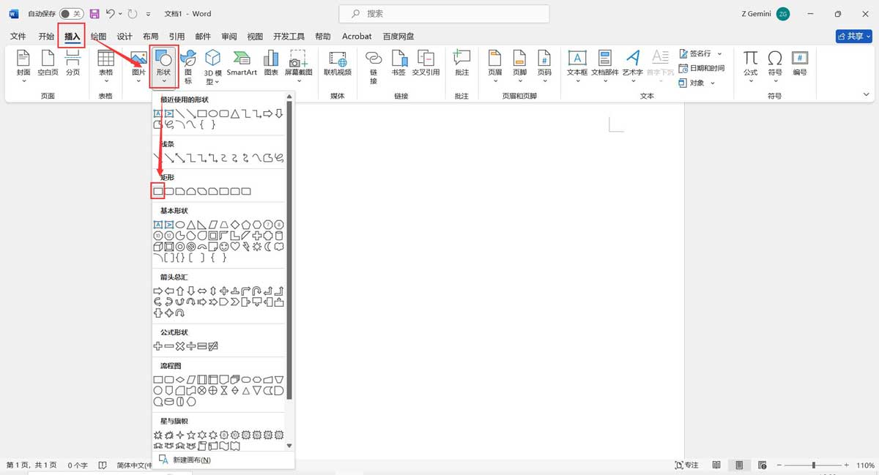Open the Acrobat ribbon tab

click(x=357, y=36)
